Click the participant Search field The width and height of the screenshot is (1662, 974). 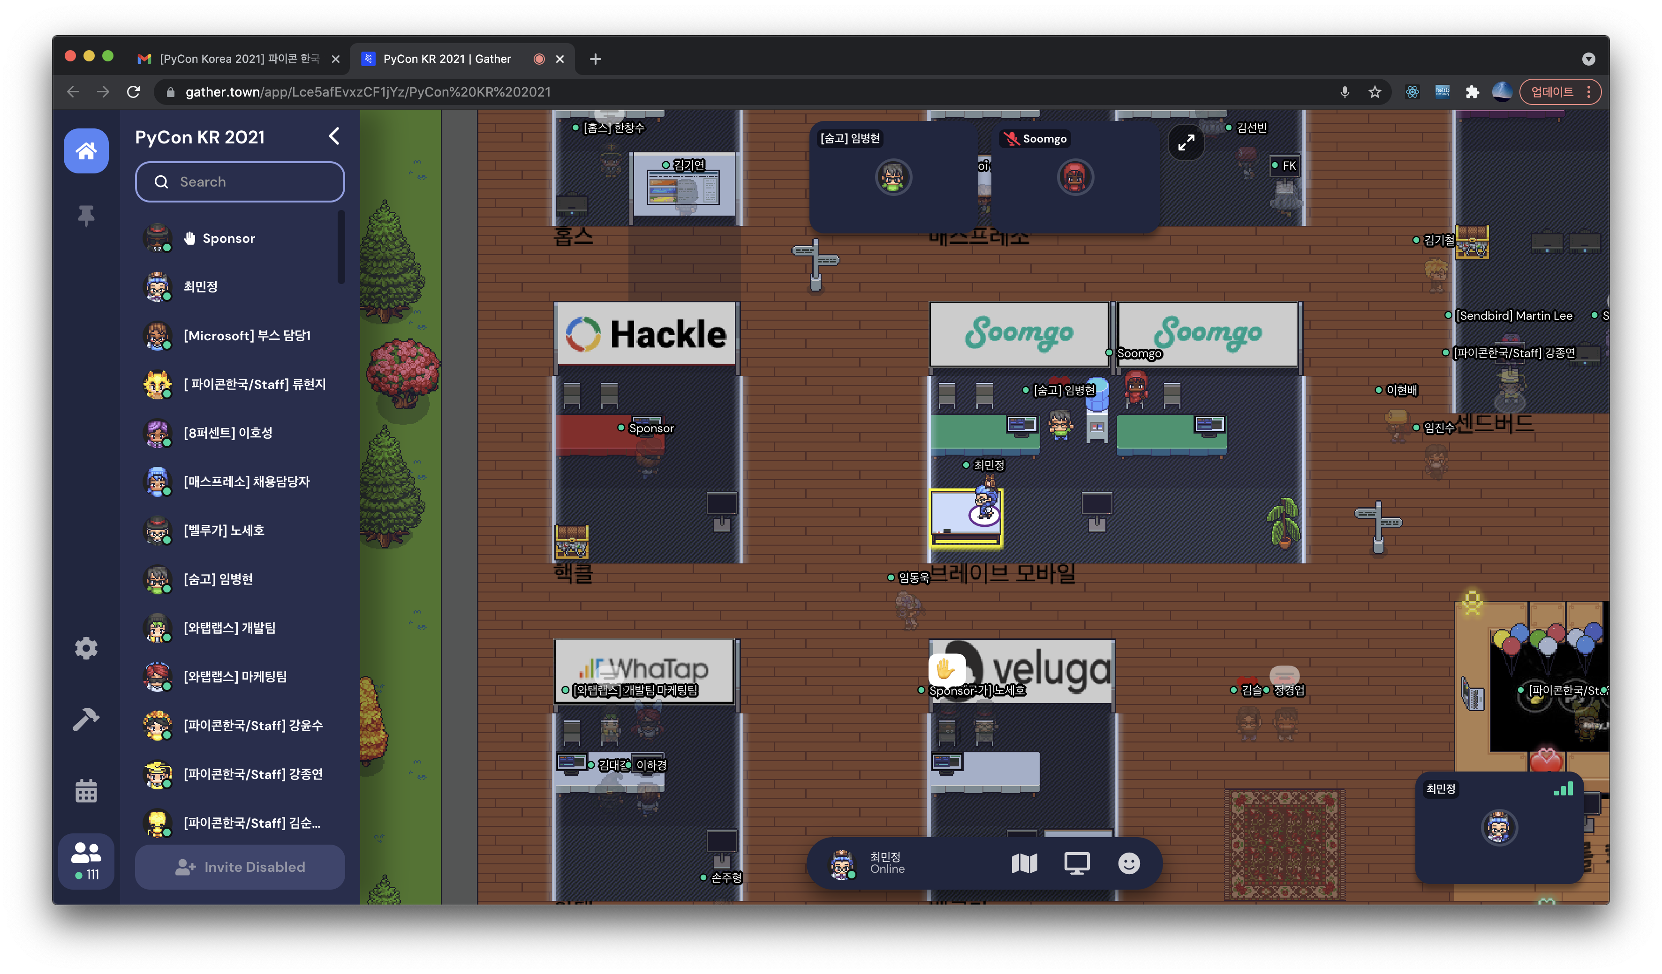pyautogui.click(x=240, y=182)
